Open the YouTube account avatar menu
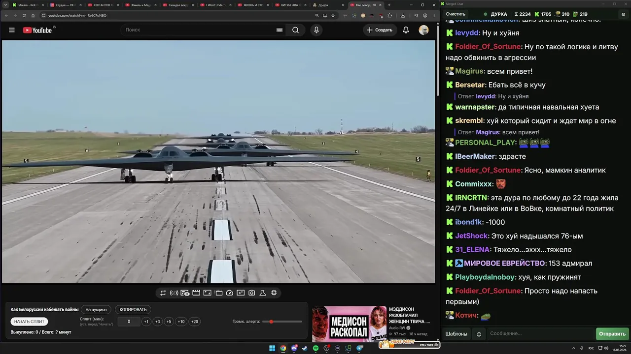Screen dimensions: 631x354 (423, 30)
